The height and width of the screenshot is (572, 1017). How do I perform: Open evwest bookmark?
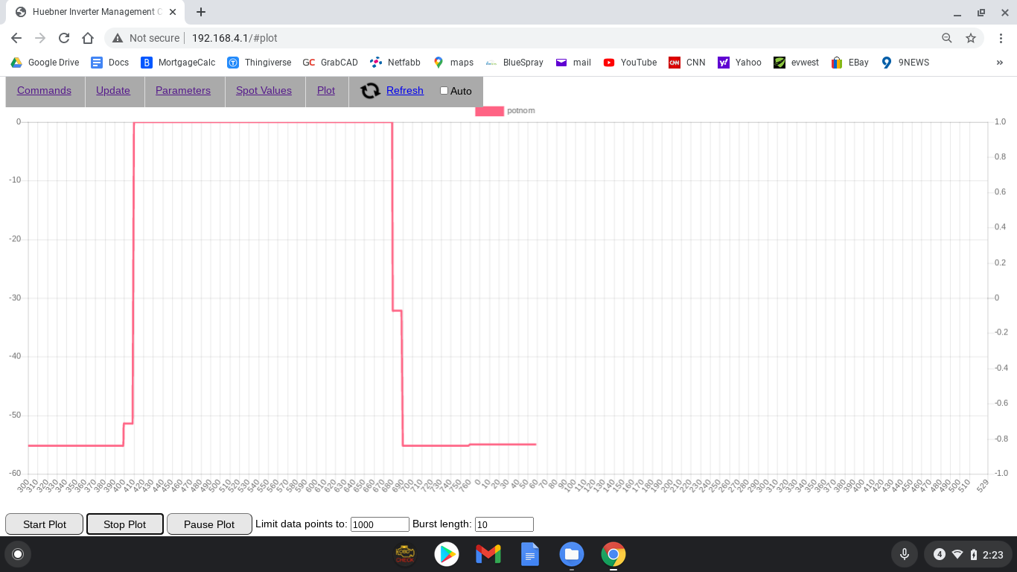[796, 63]
